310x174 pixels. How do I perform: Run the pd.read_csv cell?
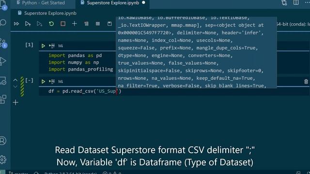pyautogui.click(x=43, y=82)
